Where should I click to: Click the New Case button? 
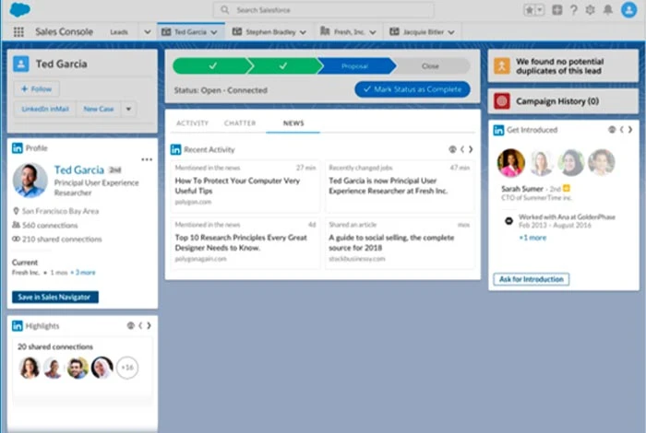tap(98, 109)
